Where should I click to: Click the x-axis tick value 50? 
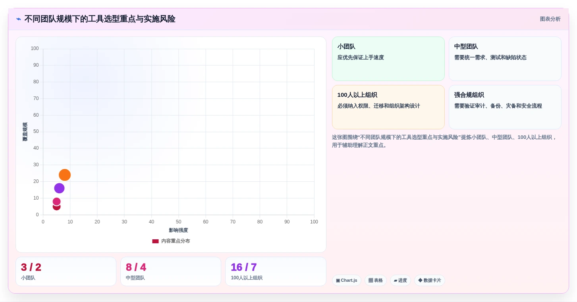[x=179, y=222]
